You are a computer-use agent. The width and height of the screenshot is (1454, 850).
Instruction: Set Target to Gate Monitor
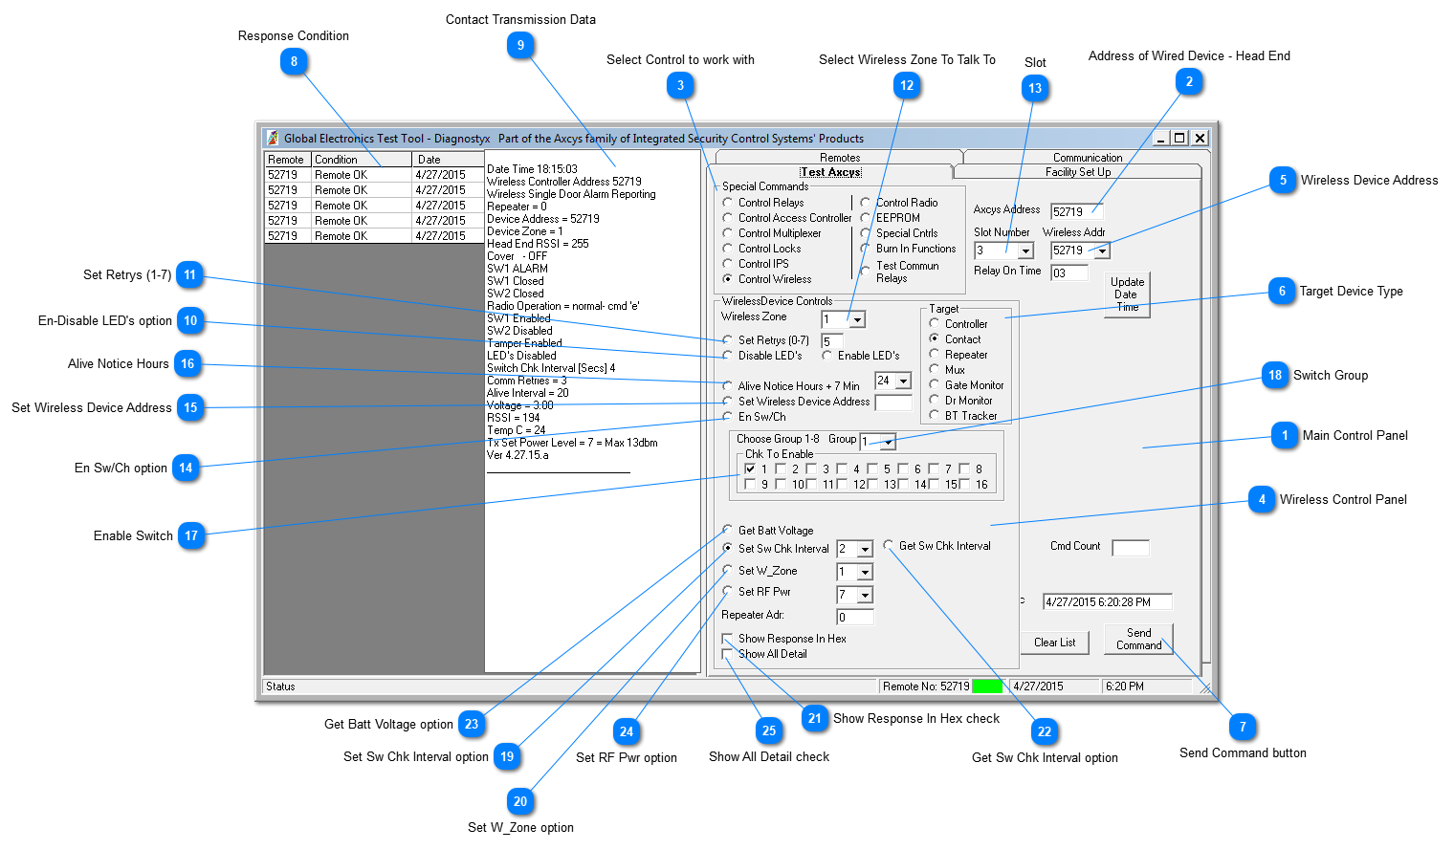935,385
